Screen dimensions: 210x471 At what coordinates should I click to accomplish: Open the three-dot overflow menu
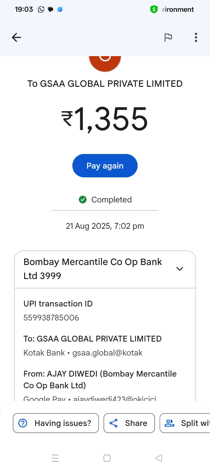(x=196, y=37)
